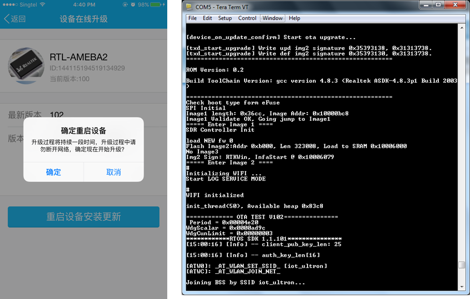
Task: Click 'Joining BSS by SSID iot_ultron...' line
Action: tap(245, 282)
